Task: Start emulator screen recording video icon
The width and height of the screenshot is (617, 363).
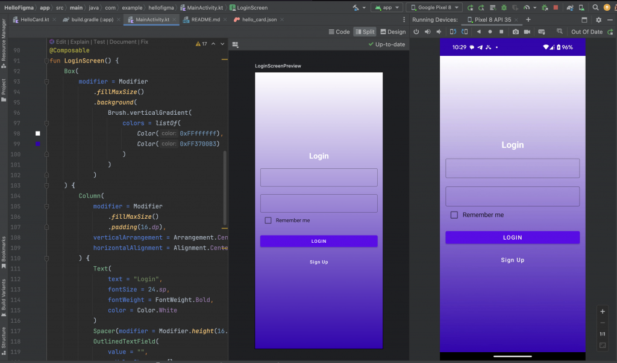Action: (x=527, y=32)
